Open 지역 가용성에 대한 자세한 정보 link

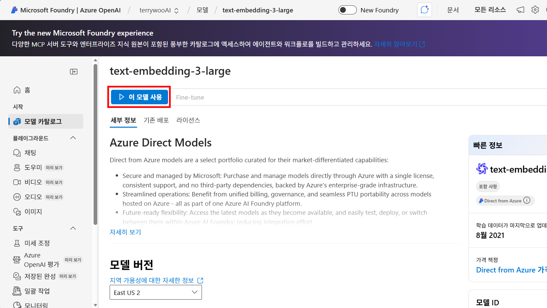pyautogui.click(x=157, y=281)
